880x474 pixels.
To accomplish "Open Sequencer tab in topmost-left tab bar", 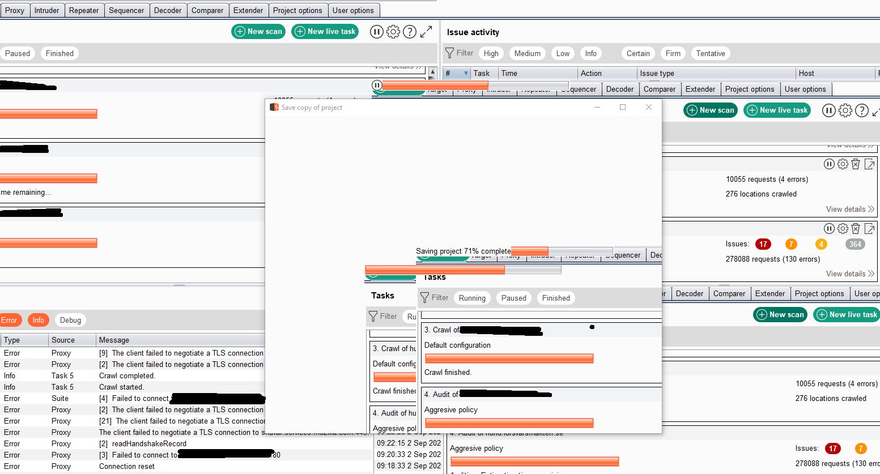I will (126, 10).
